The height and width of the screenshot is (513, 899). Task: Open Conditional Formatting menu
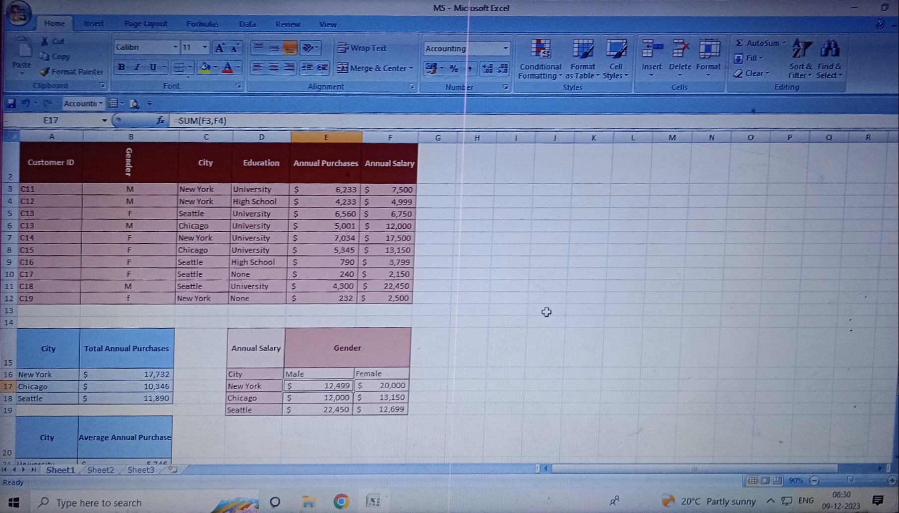(x=540, y=59)
